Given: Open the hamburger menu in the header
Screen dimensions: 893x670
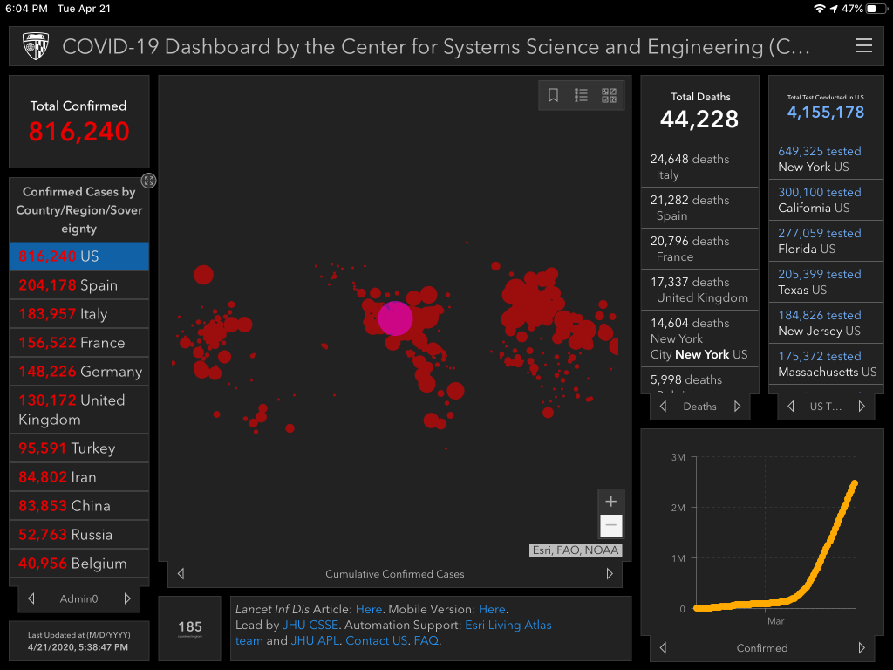Looking at the screenshot, I should (x=863, y=46).
